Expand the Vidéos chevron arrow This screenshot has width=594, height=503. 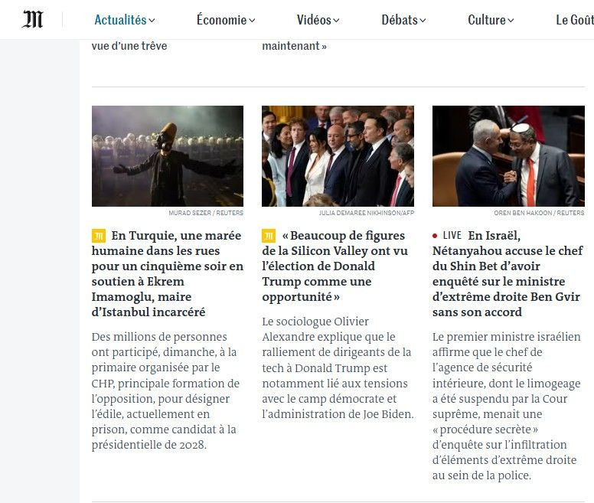click(336, 21)
